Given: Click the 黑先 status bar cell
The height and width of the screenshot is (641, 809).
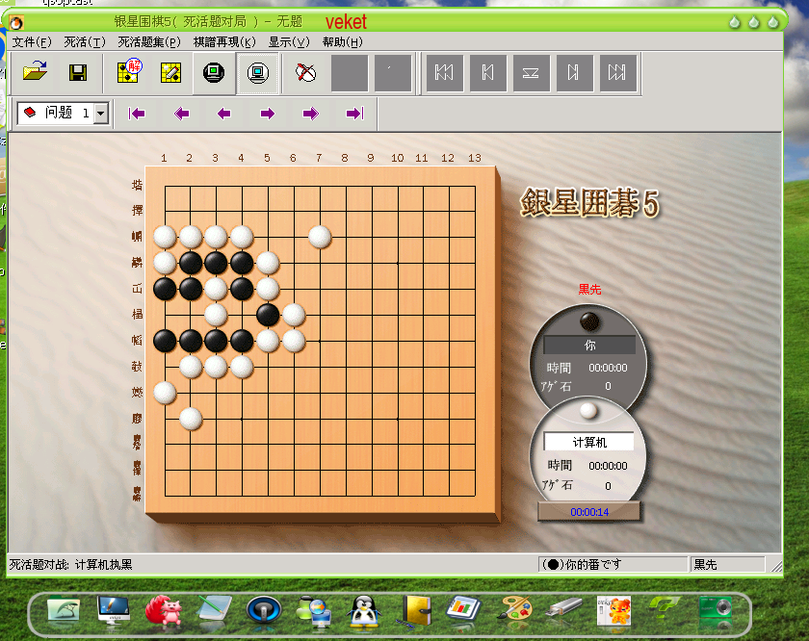Looking at the screenshot, I should pyautogui.click(x=727, y=565).
